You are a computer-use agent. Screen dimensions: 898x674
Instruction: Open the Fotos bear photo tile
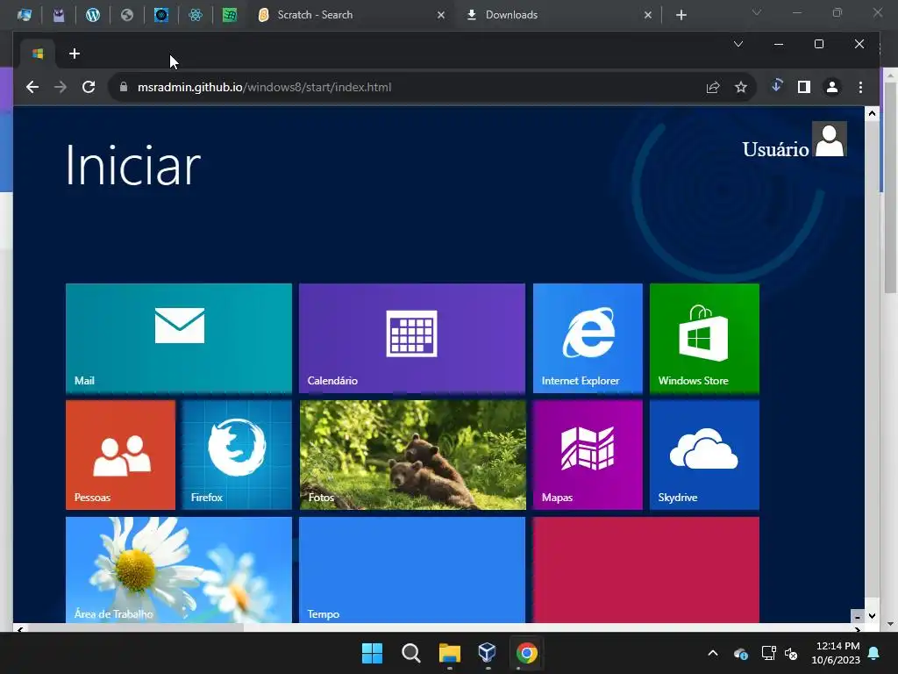tap(412, 455)
